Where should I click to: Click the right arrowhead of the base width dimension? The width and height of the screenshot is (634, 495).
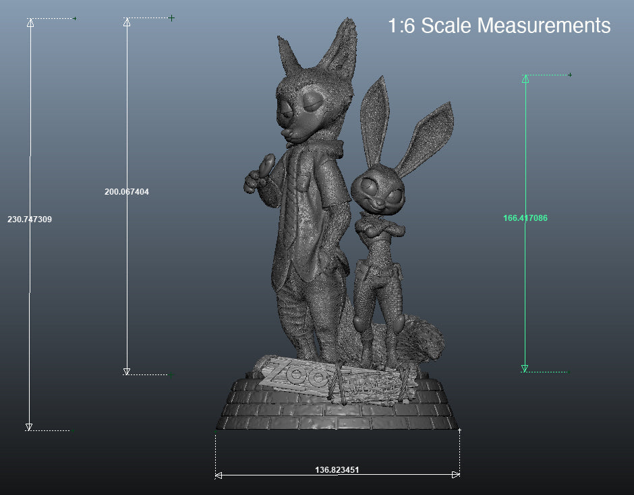point(456,475)
